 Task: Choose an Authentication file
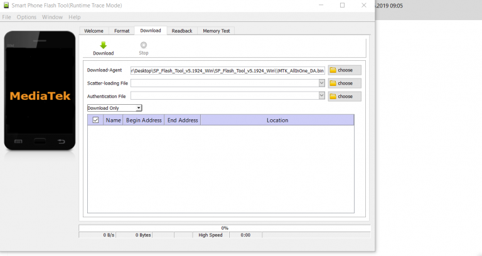(345, 97)
